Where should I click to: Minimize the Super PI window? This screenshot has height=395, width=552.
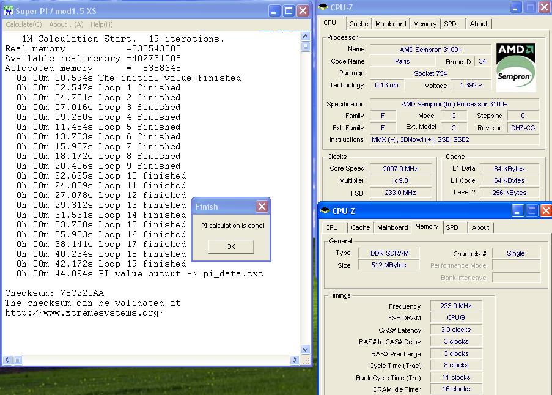click(274, 11)
